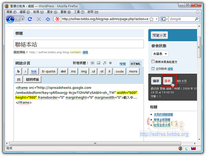Click the Firefox icon in status bar
206x156 pixels.
[x=180, y=148]
